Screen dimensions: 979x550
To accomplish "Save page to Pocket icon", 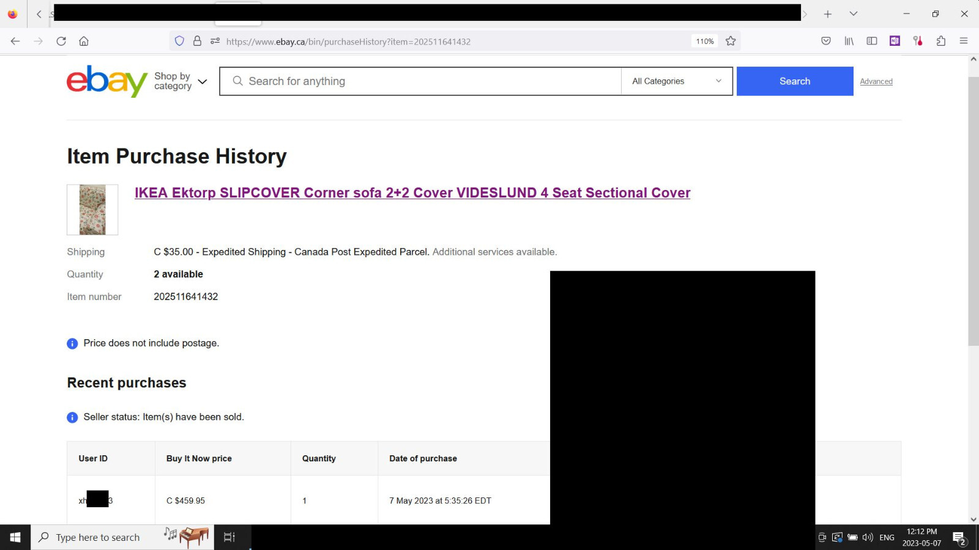I will click(x=826, y=41).
